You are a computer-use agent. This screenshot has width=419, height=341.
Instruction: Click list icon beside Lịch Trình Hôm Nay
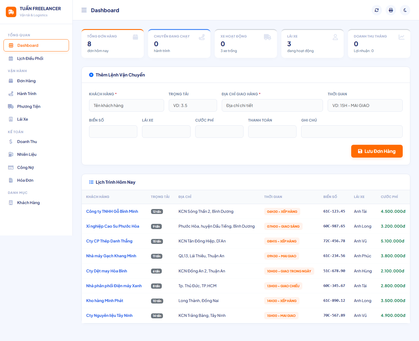[91, 182]
